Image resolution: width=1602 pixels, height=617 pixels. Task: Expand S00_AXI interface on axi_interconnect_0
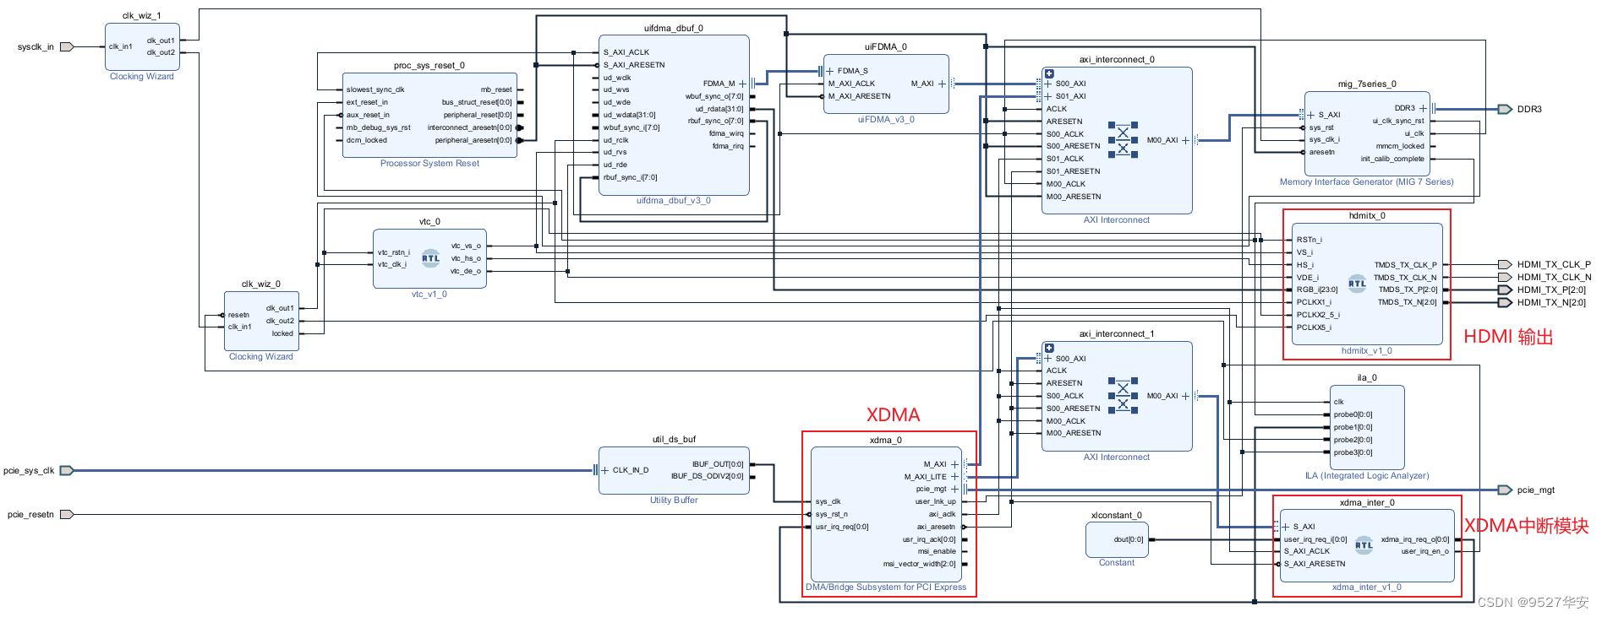pos(1048,84)
